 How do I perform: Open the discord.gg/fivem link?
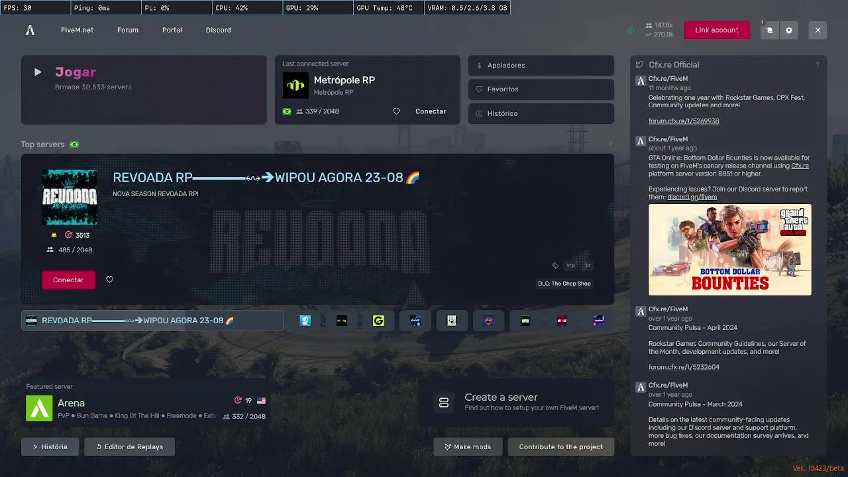pyautogui.click(x=692, y=197)
